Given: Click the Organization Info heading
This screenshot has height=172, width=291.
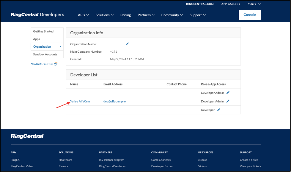Looking at the screenshot, I should pyautogui.click(x=87, y=33).
